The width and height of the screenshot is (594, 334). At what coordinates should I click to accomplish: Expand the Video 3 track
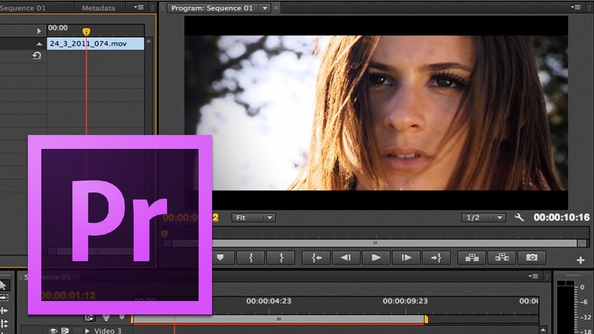(x=87, y=331)
